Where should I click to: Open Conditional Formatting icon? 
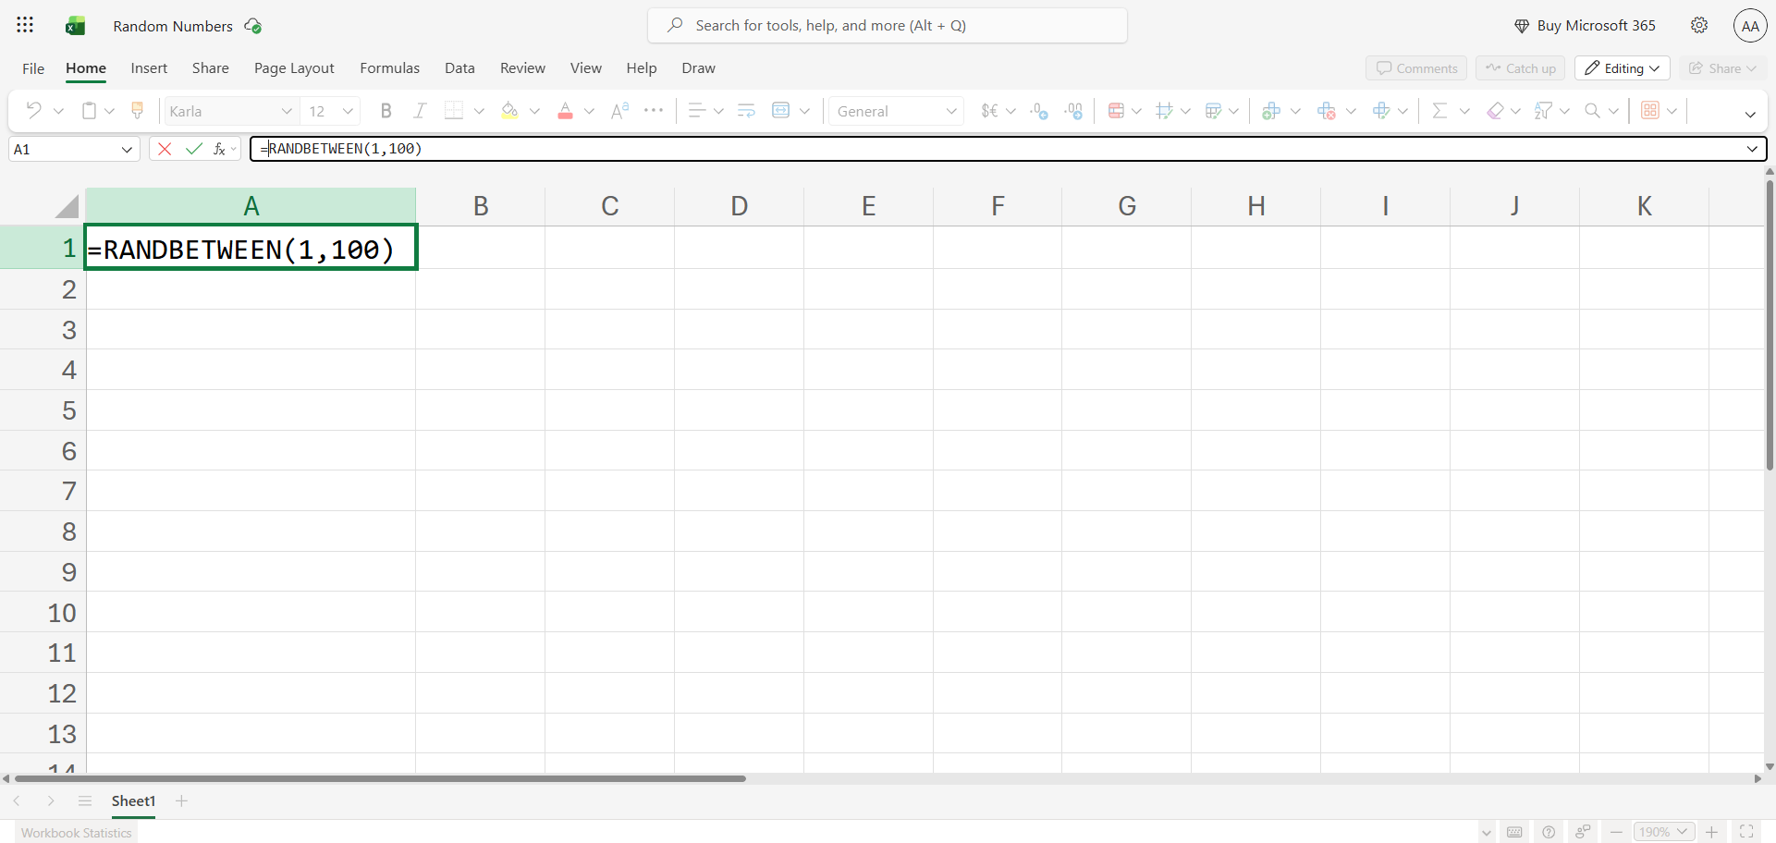click(x=1116, y=111)
